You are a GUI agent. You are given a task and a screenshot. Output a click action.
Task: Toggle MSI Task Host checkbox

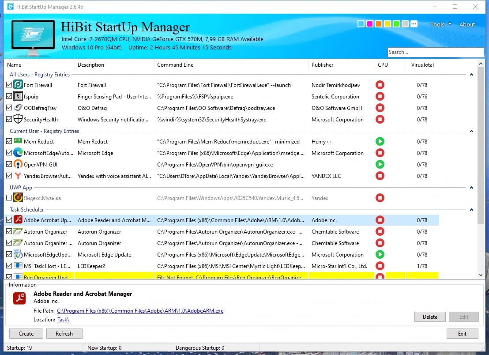(x=9, y=265)
